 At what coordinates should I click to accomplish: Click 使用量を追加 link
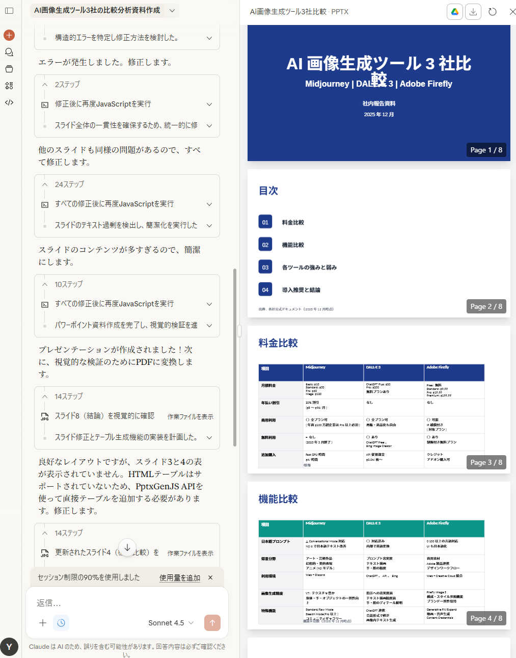tap(180, 577)
